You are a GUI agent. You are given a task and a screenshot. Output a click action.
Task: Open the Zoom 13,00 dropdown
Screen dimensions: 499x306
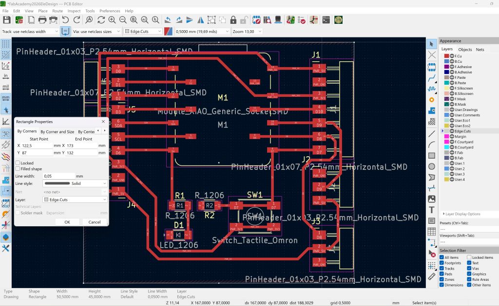point(247,32)
